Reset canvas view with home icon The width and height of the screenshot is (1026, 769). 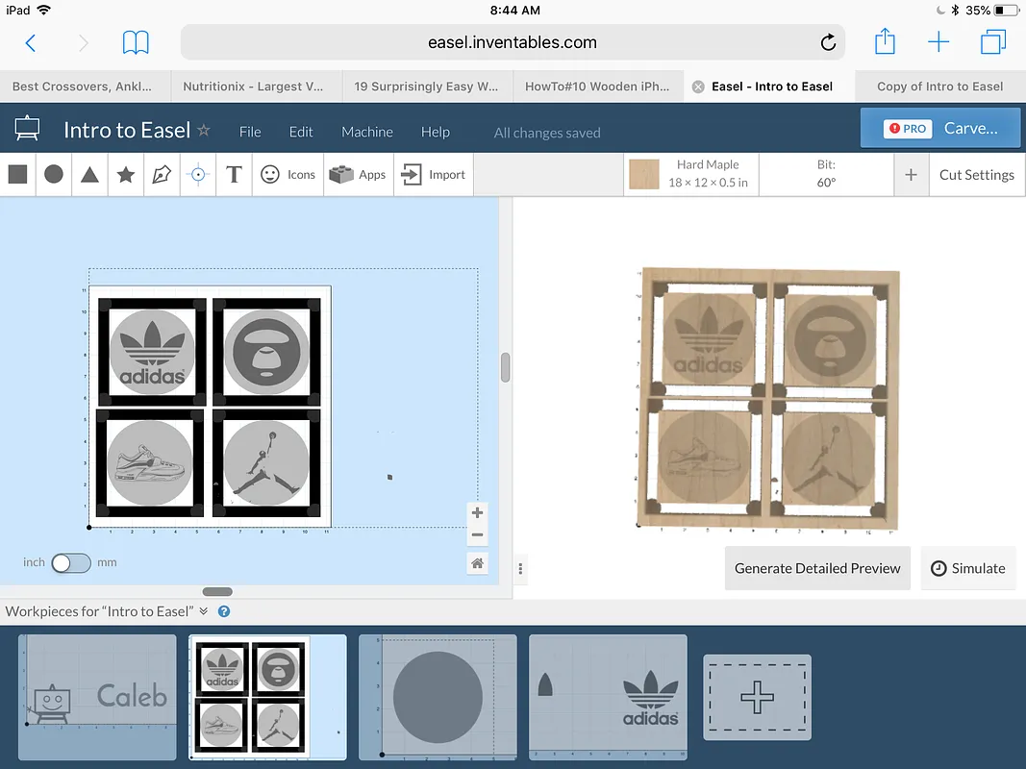coord(478,563)
